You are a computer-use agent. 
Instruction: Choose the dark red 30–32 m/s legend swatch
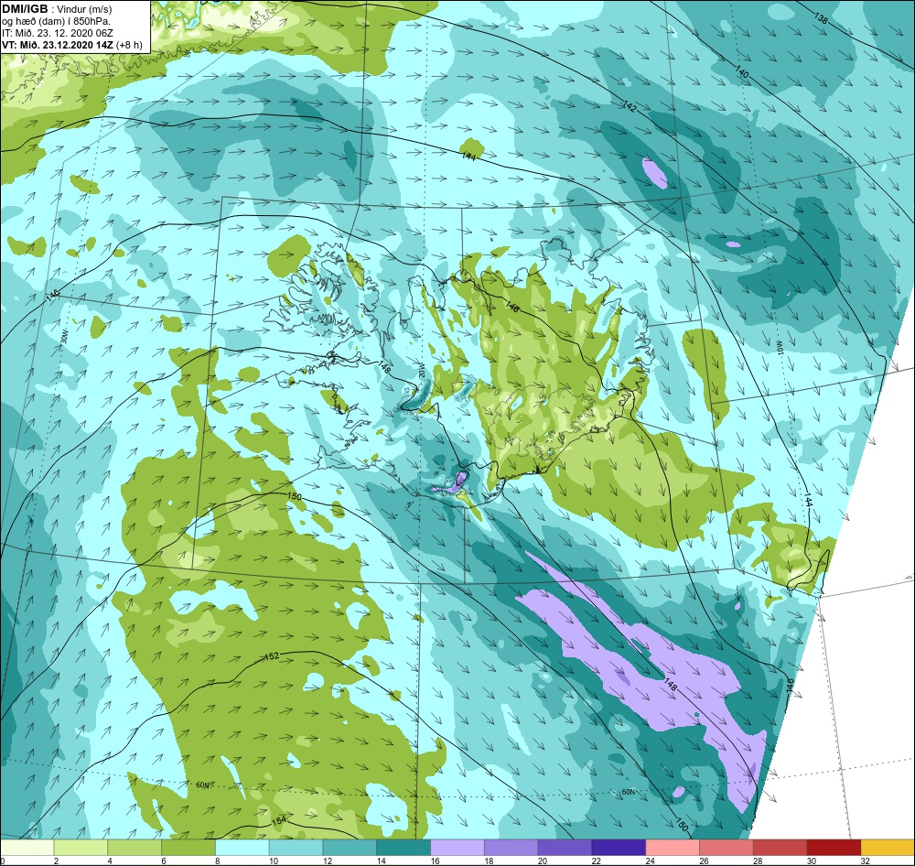point(834,848)
